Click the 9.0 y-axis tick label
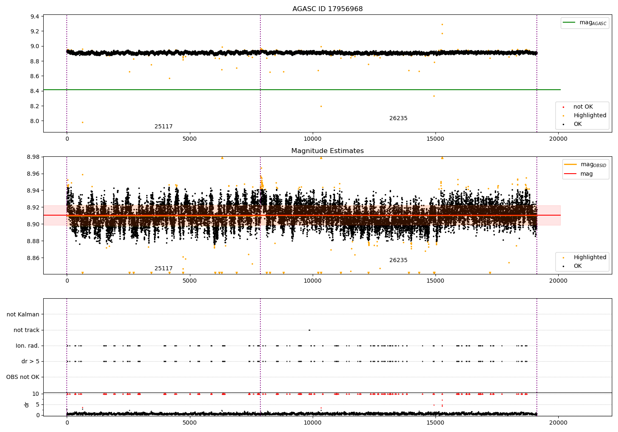 (35, 46)
